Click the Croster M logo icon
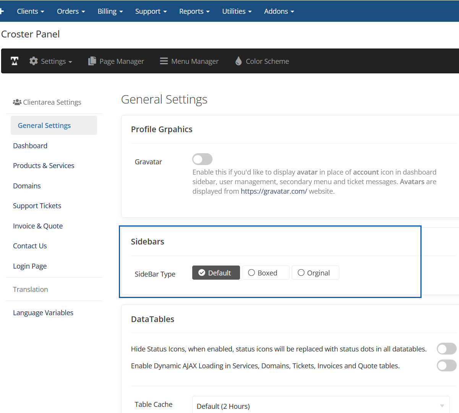Screen dimensions: 459x413 point(15,61)
